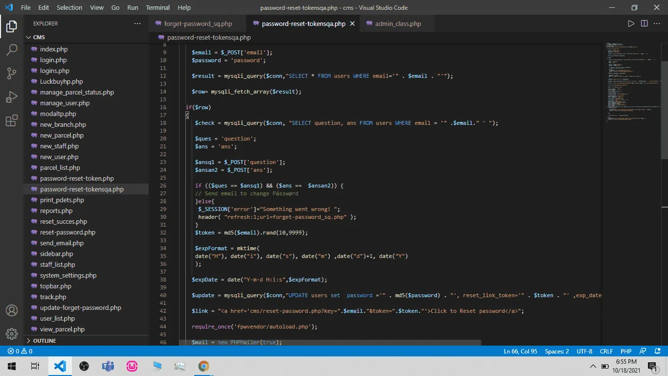Image resolution: width=668 pixels, height=376 pixels.
Task: Open the Run menu
Action: (133, 7)
